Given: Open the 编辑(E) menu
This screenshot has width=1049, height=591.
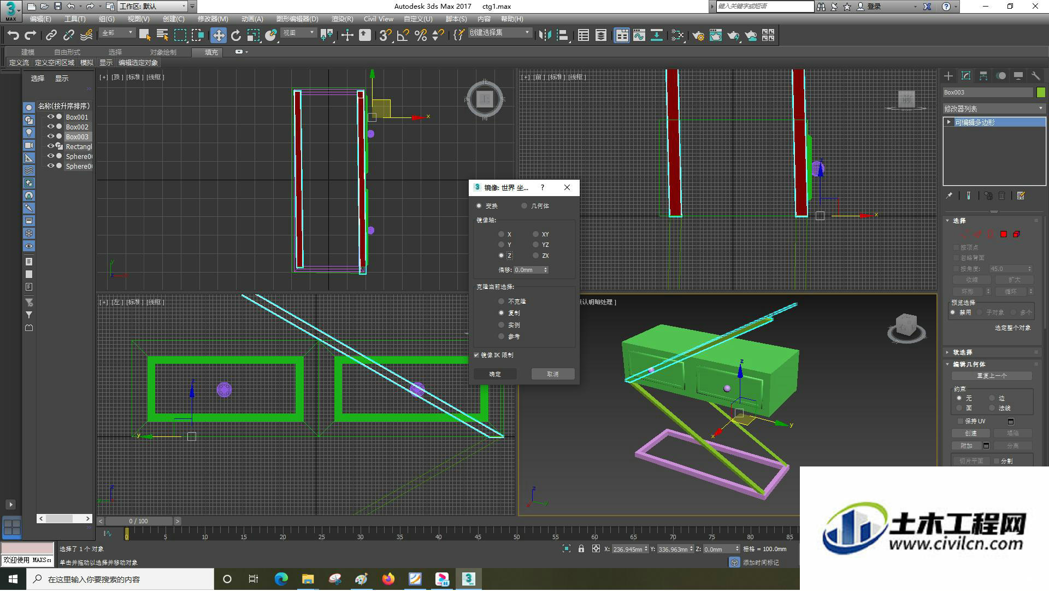Looking at the screenshot, I should click(40, 19).
